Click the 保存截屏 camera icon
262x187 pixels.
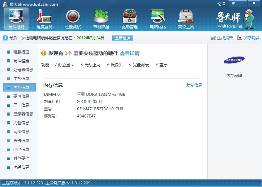pos(239,38)
